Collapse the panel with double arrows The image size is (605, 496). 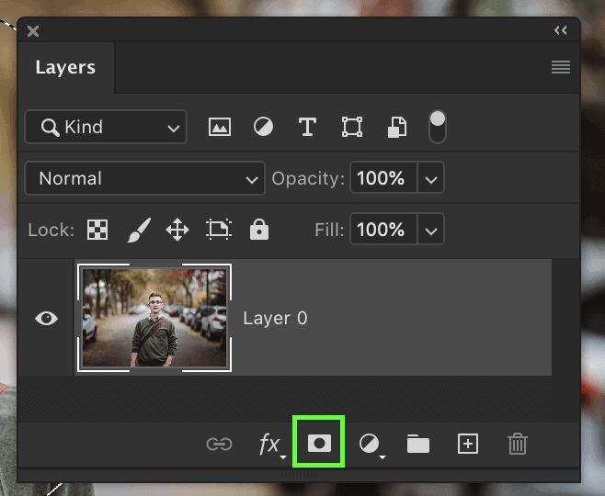tap(560, 30)
